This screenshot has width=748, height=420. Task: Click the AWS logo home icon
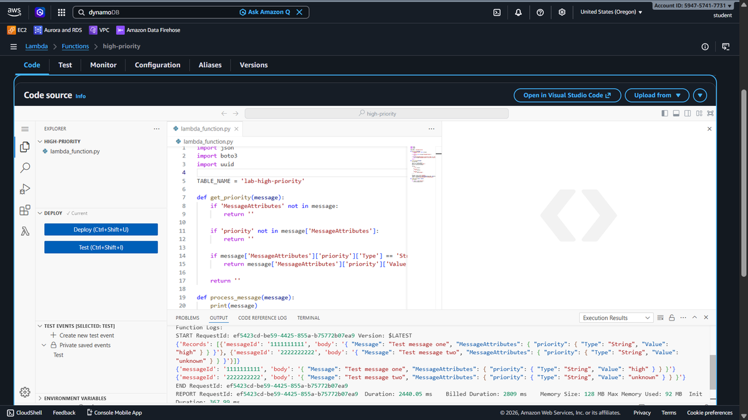coord(14,12)
